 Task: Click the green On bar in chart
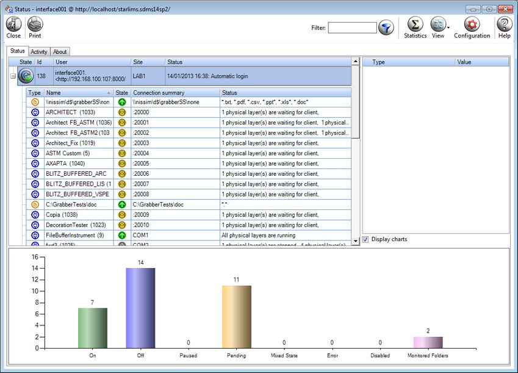(x=93, y=328)
